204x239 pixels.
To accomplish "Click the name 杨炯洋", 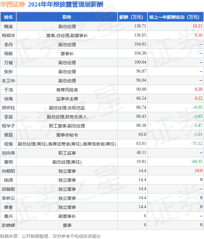I will point(8,36).
